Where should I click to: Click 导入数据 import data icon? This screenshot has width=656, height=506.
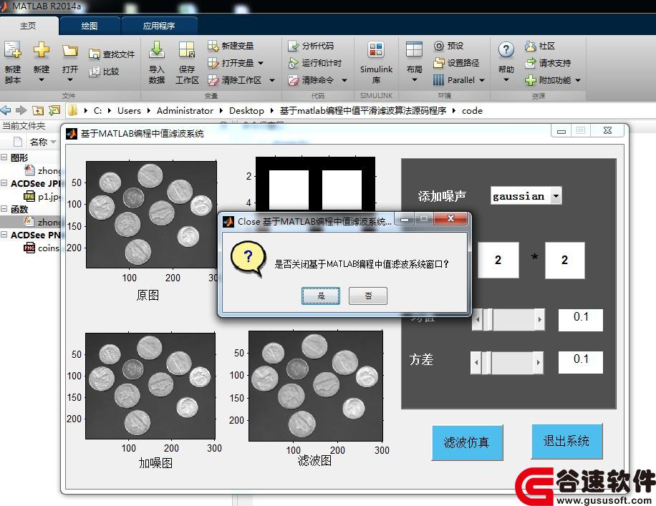pos(156,50)
